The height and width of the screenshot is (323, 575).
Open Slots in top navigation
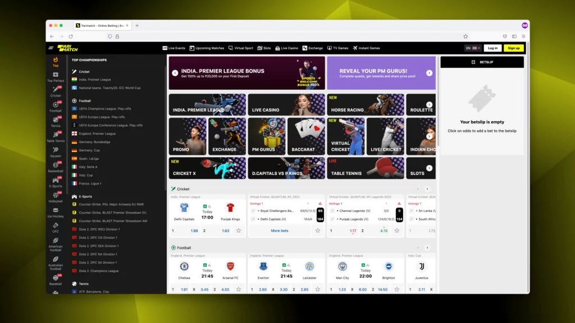pos(264,48)
